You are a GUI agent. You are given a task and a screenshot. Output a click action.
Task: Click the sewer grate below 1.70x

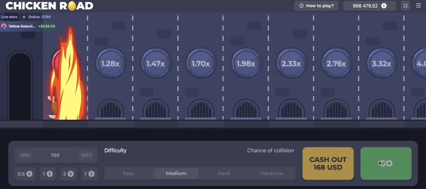201,109
